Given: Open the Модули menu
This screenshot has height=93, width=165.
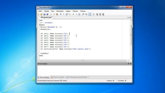Looking at the screenshot, I should (x=75, y=11).
